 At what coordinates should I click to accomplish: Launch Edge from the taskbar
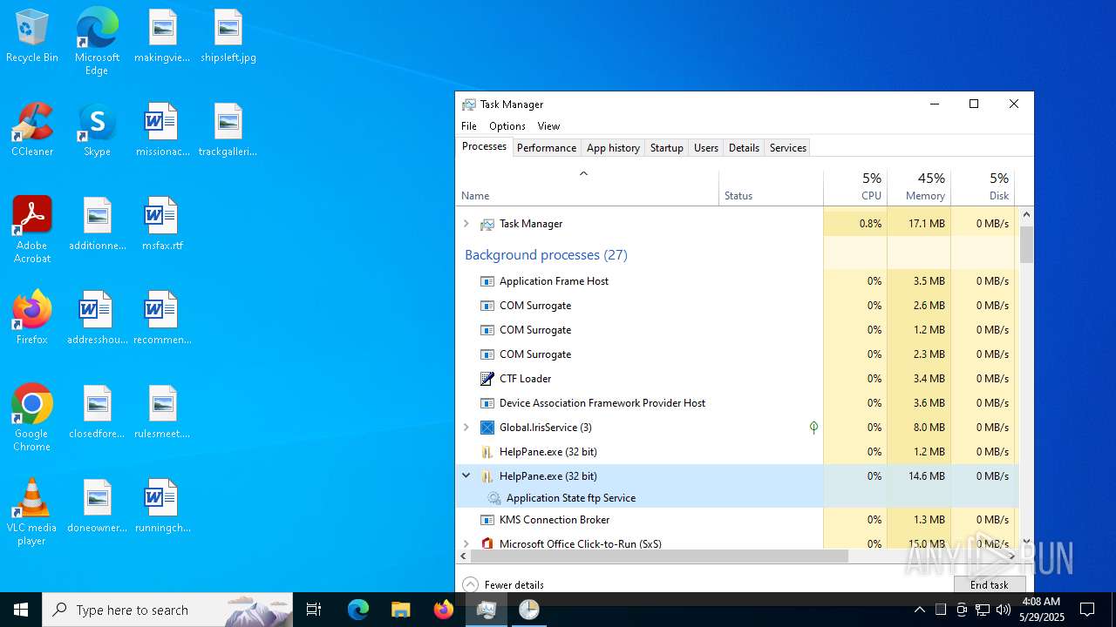pos(358,610)
